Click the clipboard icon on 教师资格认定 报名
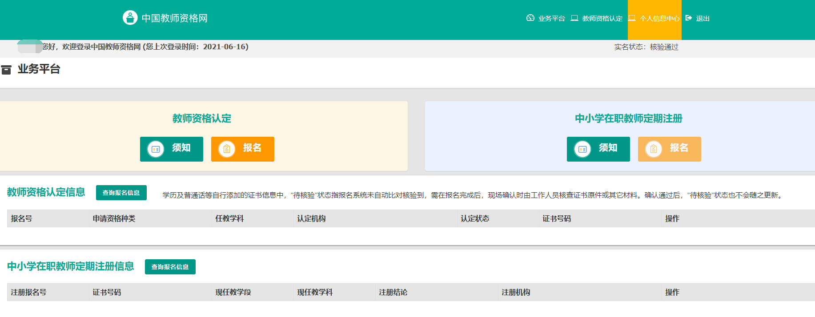The width and height of the screenshot is (815, 317). click(227, 149)
